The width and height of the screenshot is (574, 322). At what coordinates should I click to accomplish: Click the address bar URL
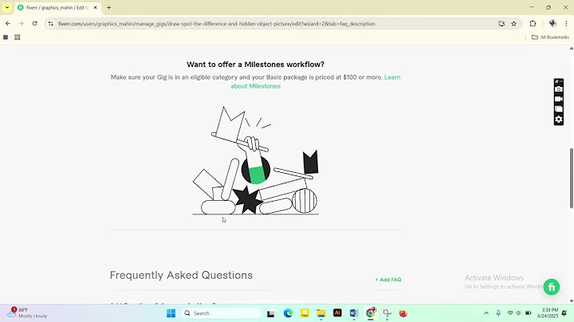pyautogui.click(x=216, y=24)
